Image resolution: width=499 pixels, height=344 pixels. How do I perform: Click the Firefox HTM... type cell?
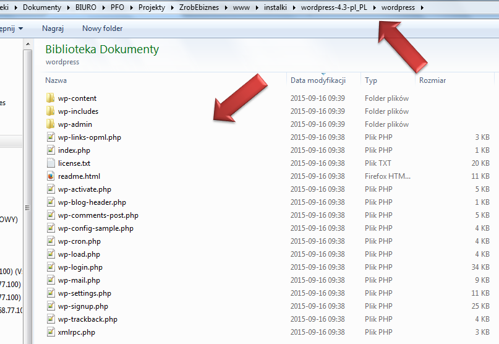388,176
